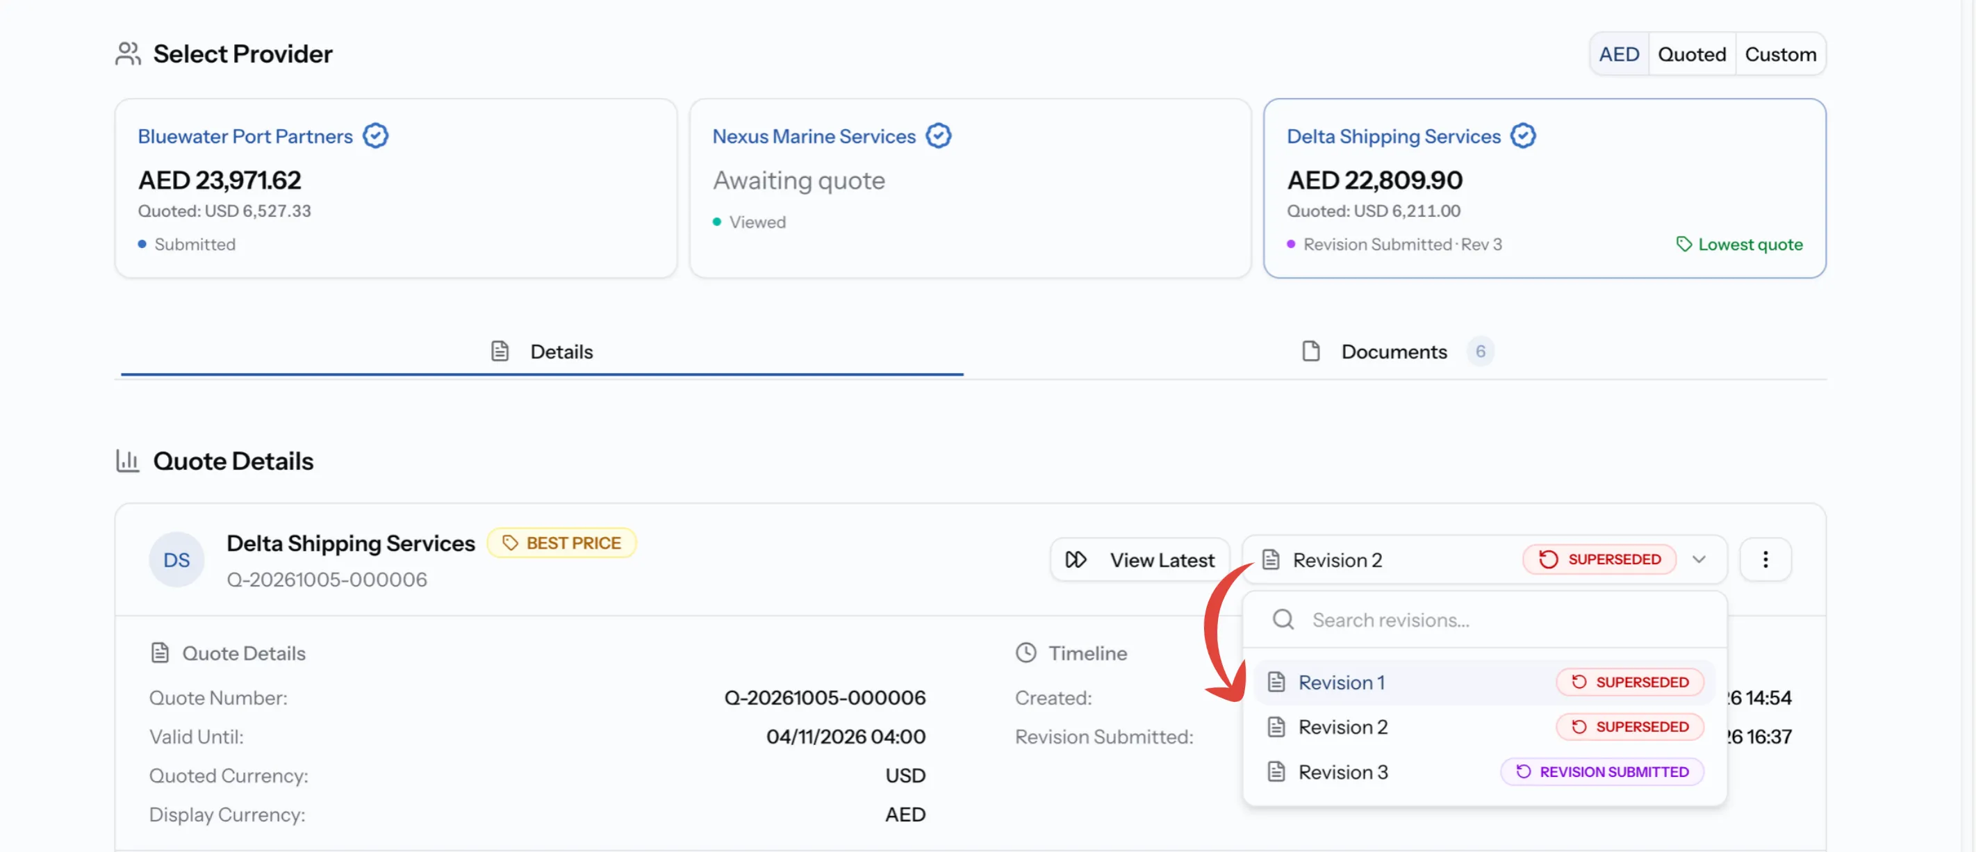1976x852 pixels.
Task: Click the fast-forward icon in View Latest
Action: pos(1076,559)
